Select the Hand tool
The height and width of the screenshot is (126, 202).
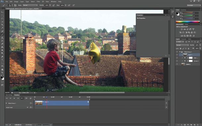pos(2,69)
